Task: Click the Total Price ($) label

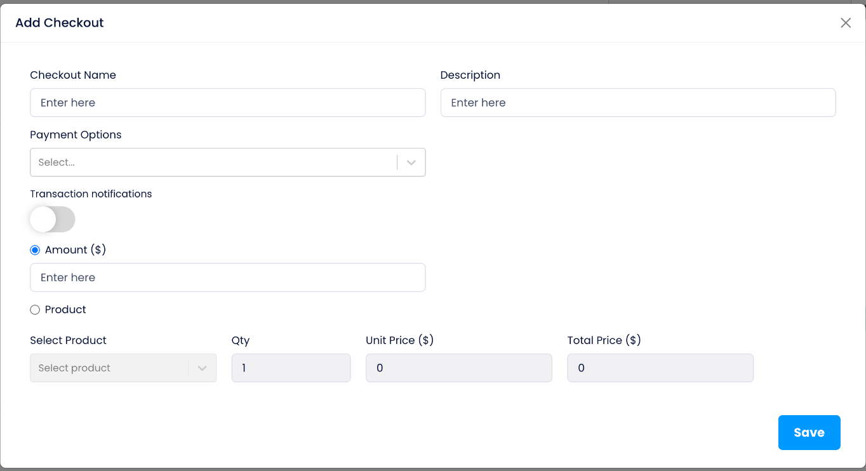Action: click(604, 340)
